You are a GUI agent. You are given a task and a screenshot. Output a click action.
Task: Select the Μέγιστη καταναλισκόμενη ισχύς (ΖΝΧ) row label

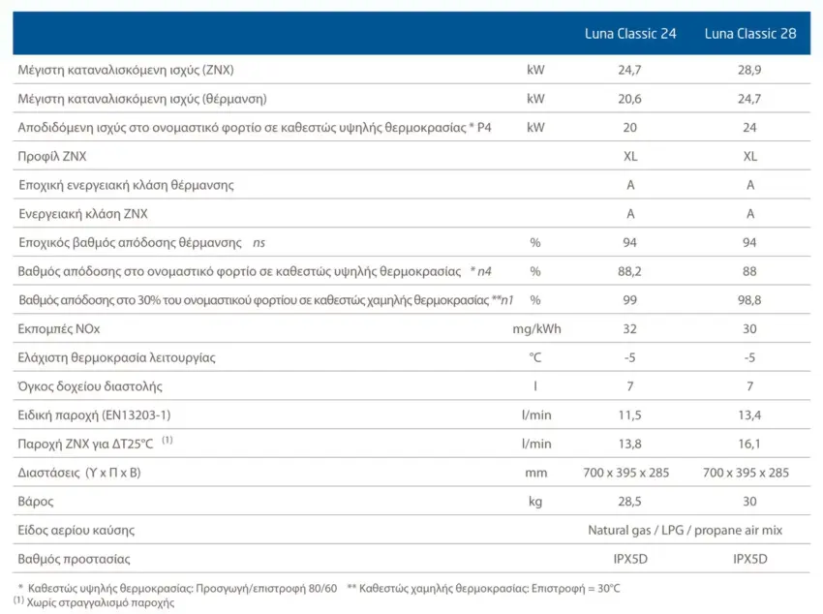tap(126, 70)
